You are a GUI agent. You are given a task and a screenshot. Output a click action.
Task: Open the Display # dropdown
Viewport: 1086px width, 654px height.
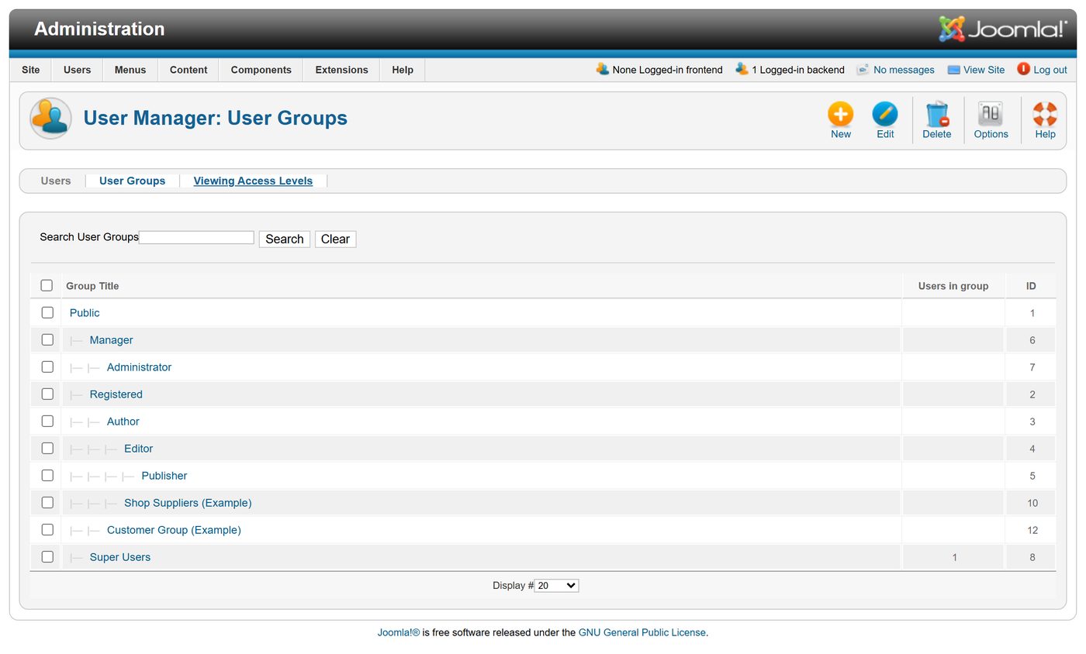tap(556, 586)
